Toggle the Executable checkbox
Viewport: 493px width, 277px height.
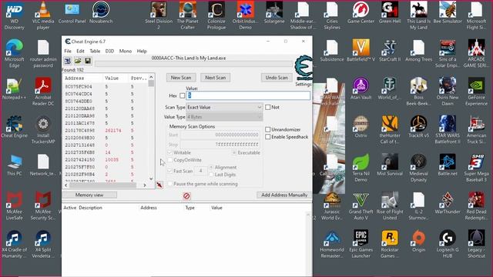pyautogui.click(x=234, y=152)
